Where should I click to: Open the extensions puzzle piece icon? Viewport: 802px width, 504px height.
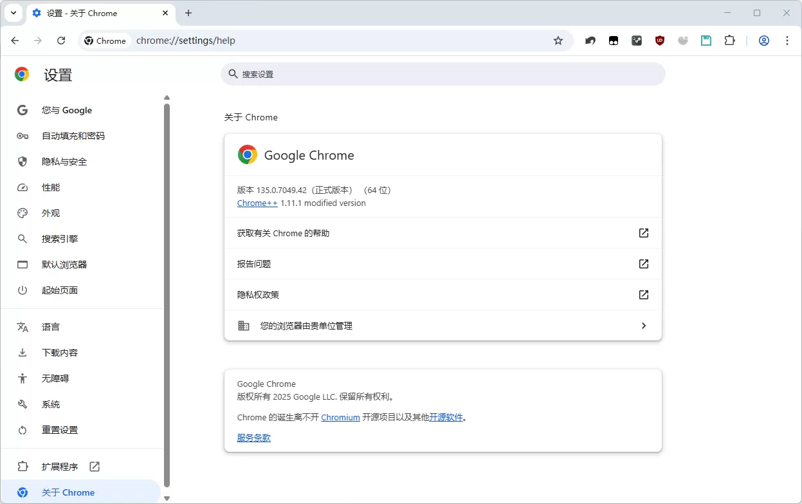729,40
